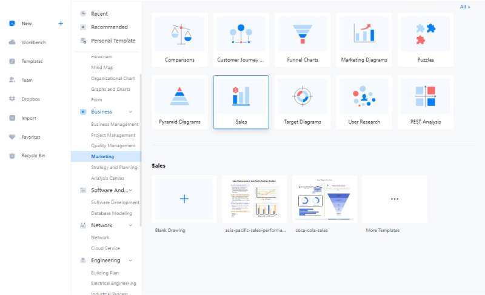The image size is (485, 295).
Task: Select Business Management subcategory
Action: click(115, 124)
